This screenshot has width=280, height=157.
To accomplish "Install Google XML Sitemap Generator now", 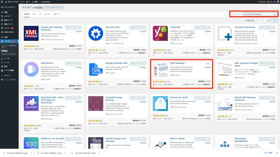I will tap(73, 28).
